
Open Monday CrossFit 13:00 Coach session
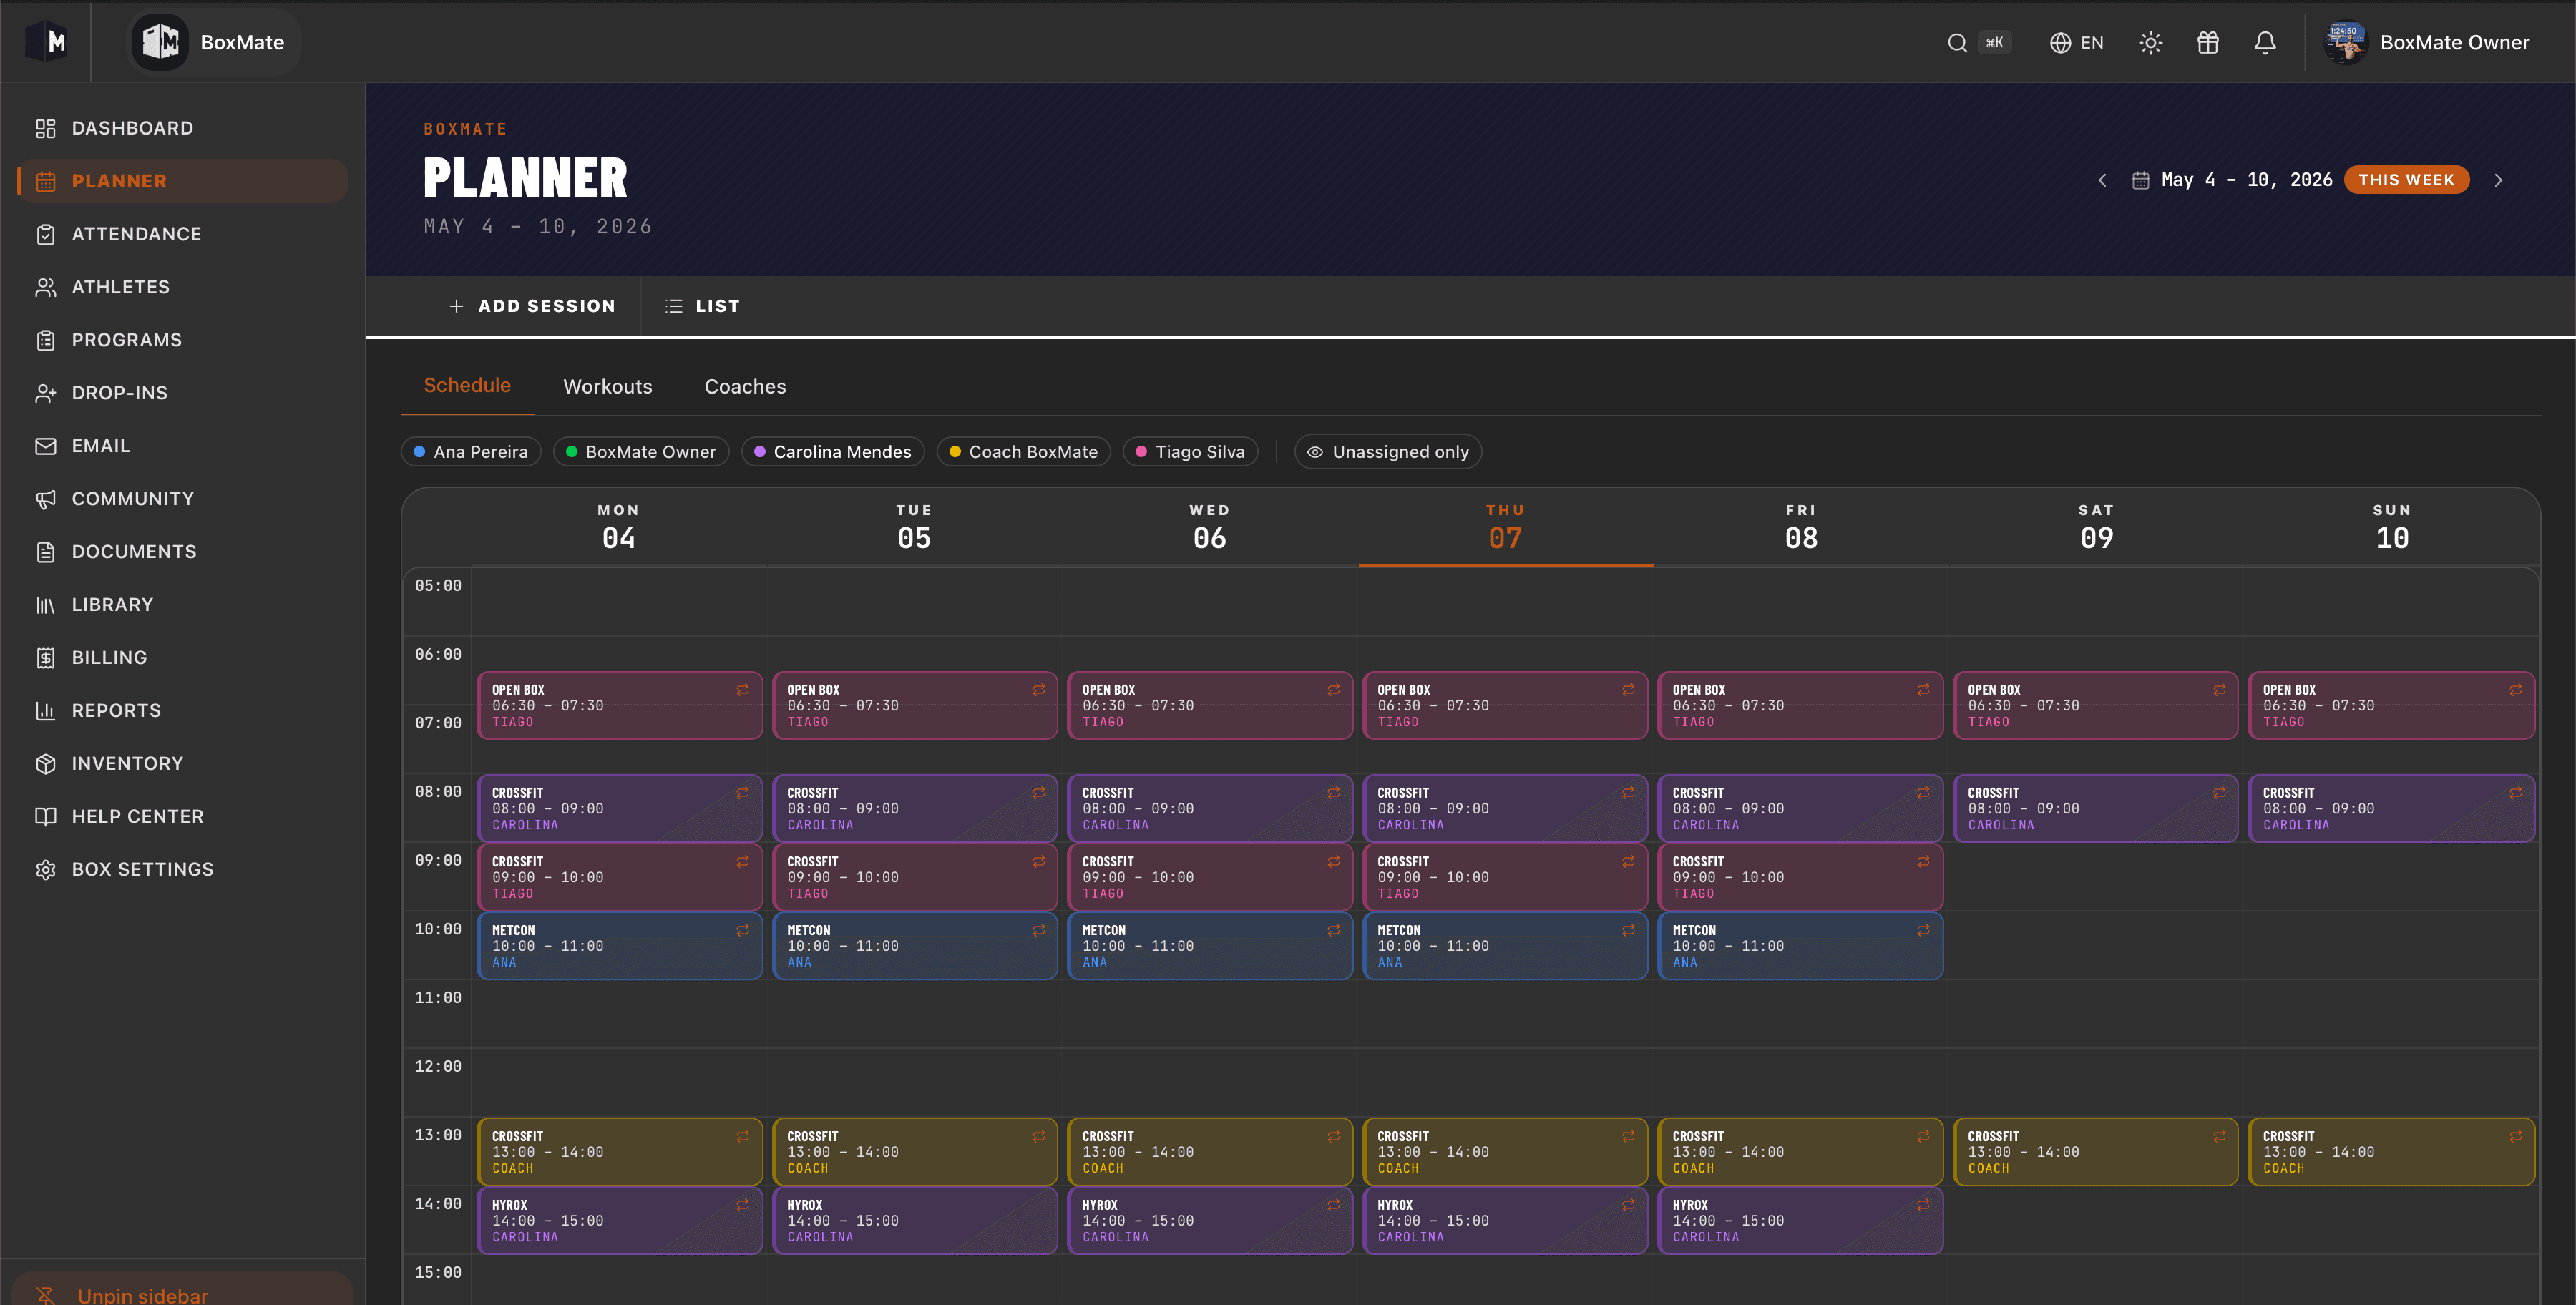(x=620, y=1152)
